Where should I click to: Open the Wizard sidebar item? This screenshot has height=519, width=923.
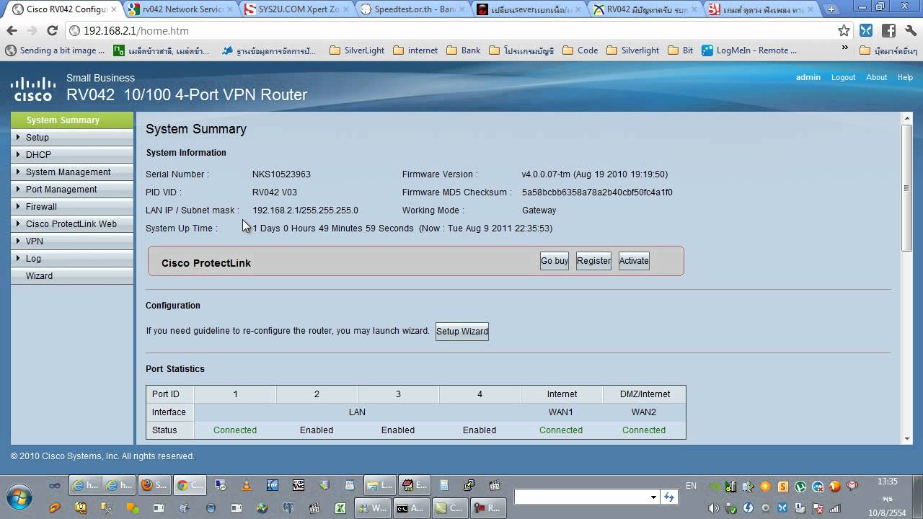tap(72, 275)
